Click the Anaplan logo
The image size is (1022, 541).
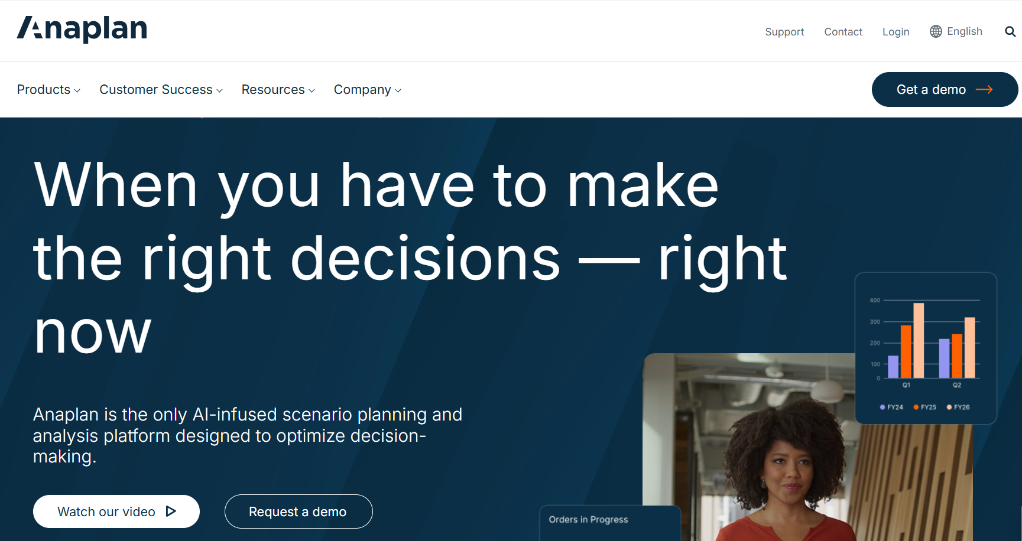[x=82, y=29]
